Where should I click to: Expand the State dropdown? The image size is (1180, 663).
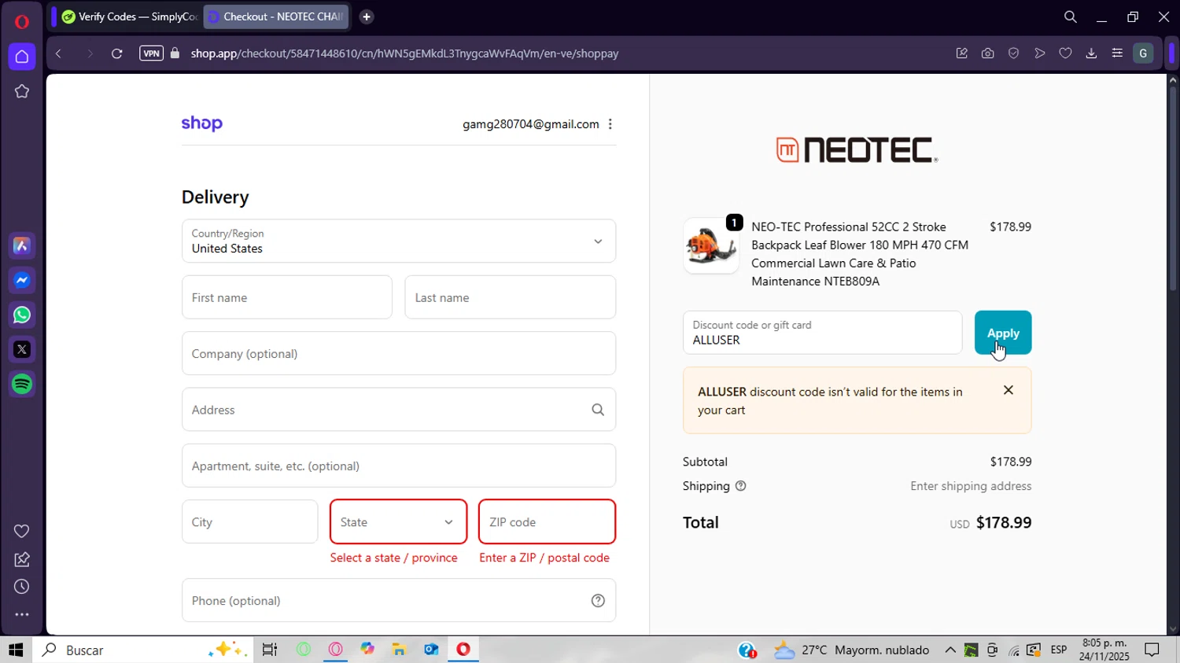(x=398, y=521)
